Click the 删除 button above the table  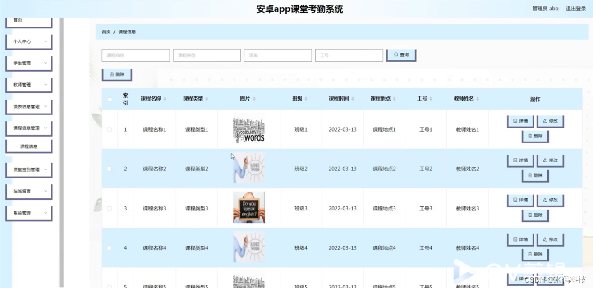[x=117, y=74]
